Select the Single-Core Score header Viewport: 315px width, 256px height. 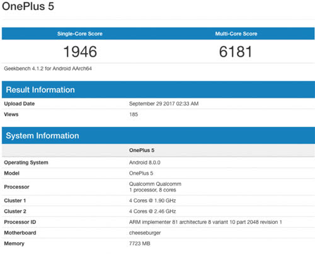pyautogui.click(x=80, y=33)
